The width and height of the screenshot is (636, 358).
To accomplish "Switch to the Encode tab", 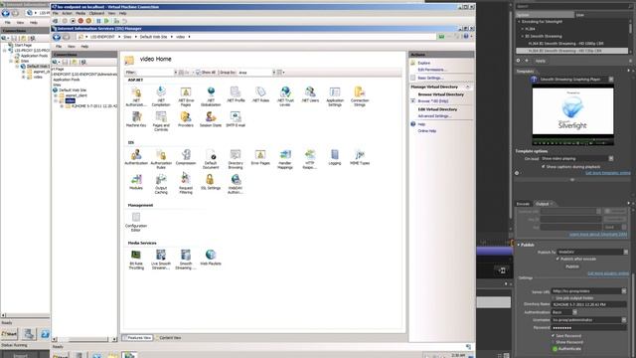I will click(x=523, y=204).
